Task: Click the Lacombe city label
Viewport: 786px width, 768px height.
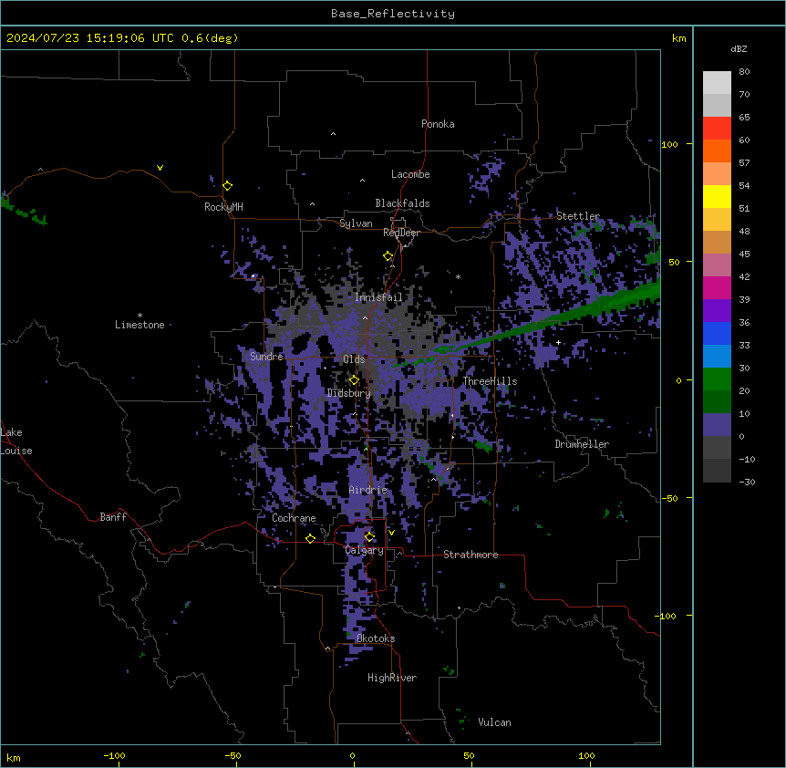Action: 410,174
